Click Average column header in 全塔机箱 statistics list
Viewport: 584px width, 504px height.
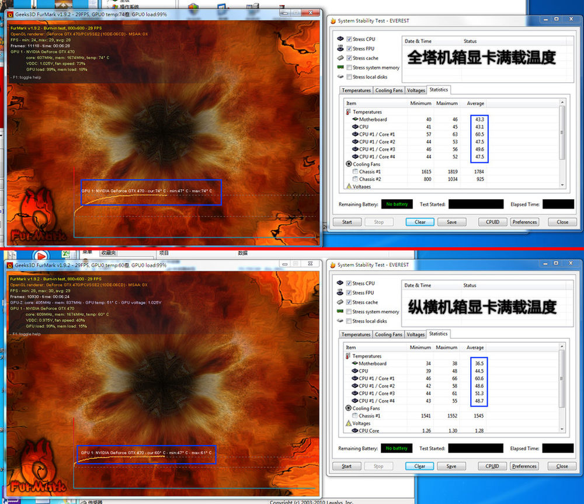pos(475,103)
